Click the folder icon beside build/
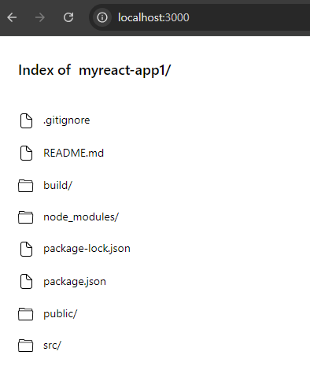310x370 pixels. 26,186
